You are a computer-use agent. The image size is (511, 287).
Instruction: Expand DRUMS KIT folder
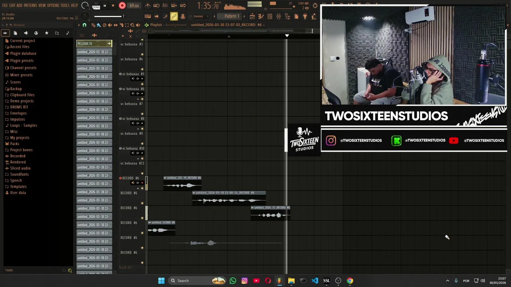[x=19, y=107]
